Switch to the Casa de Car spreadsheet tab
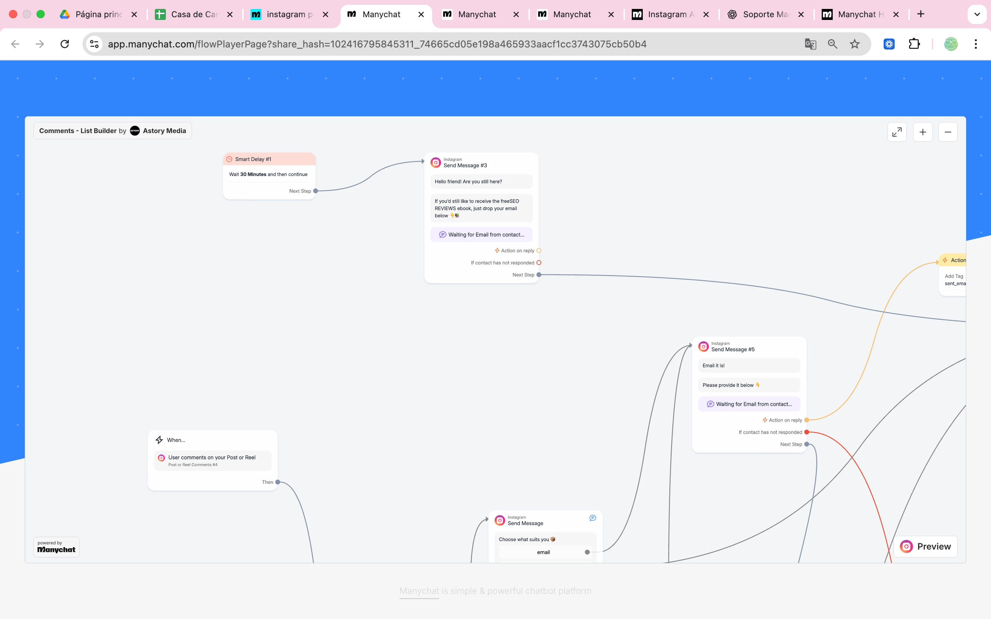The height and width of the screenshot is (619, 991). [193, 14]
